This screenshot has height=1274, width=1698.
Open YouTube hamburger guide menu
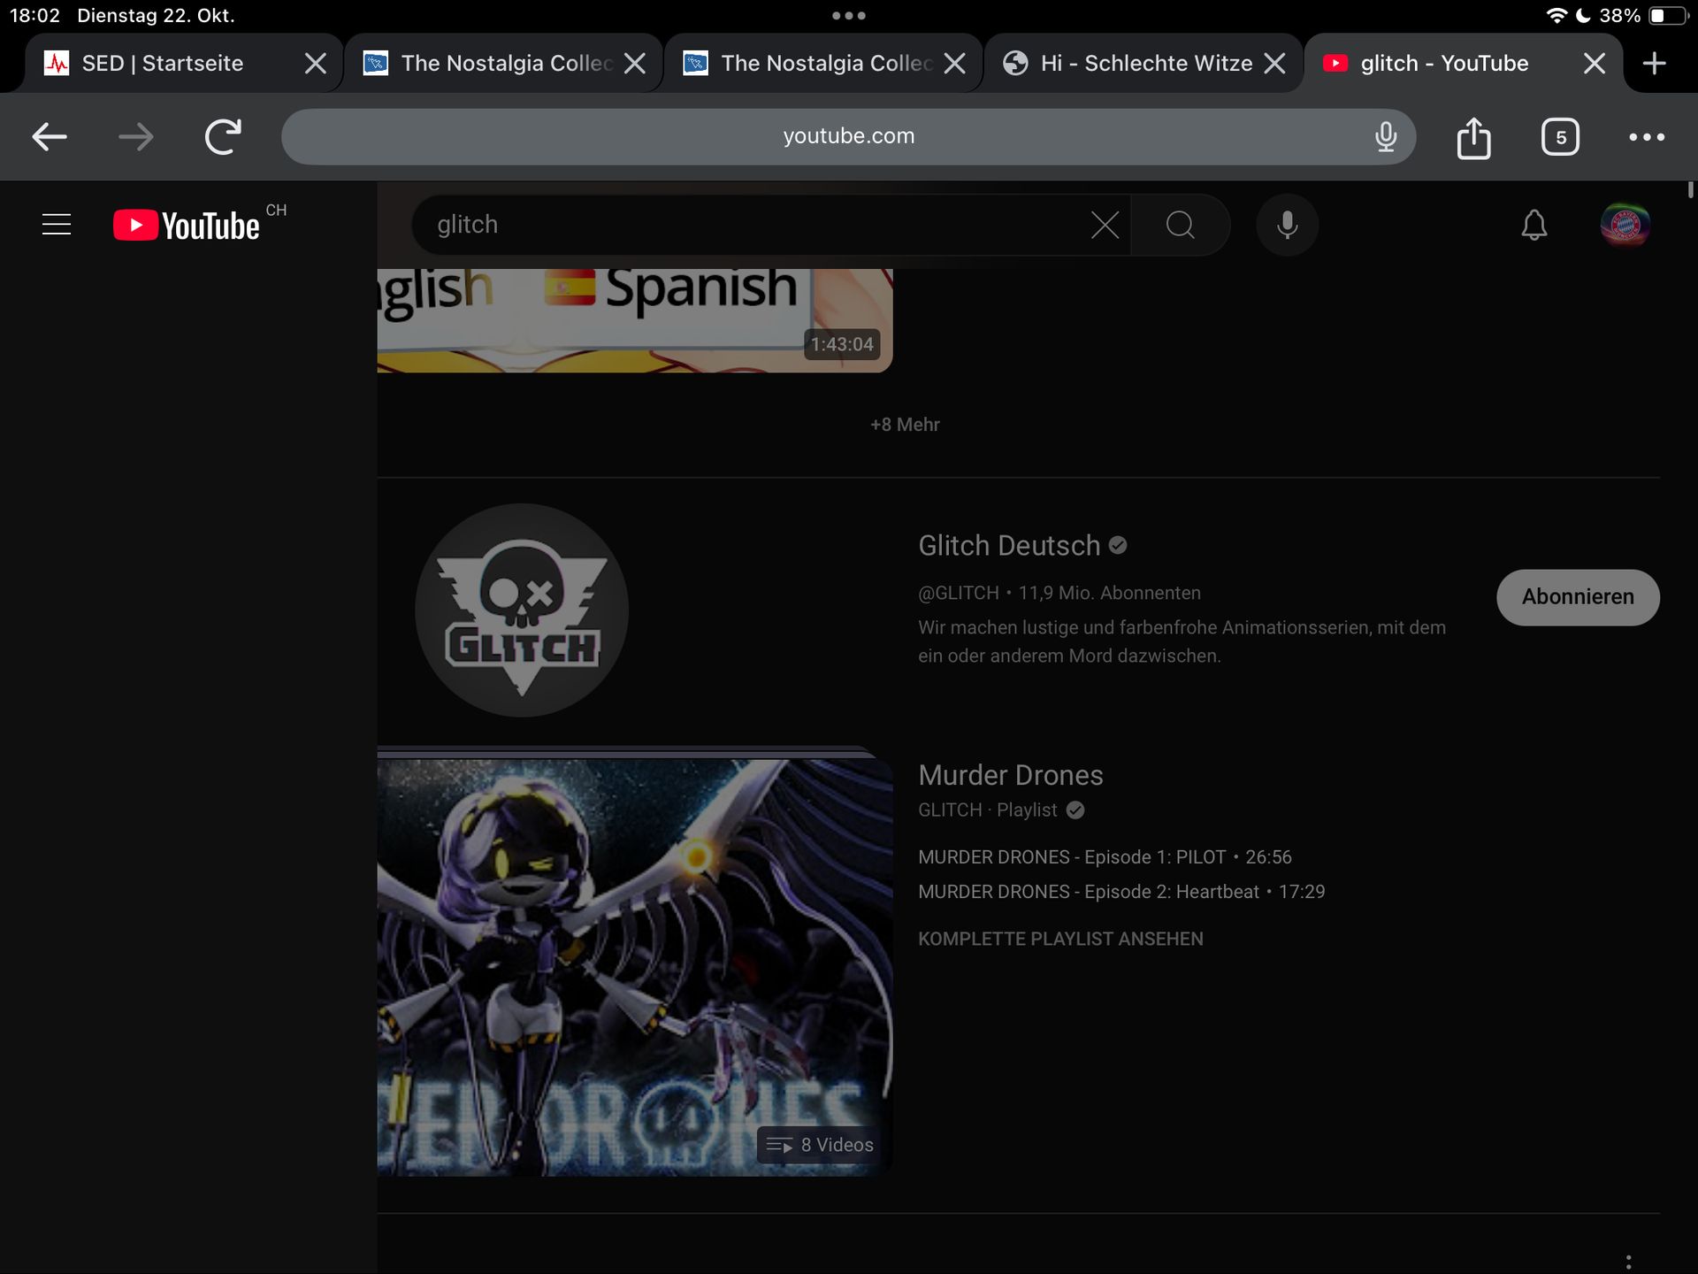pos(57,225)
